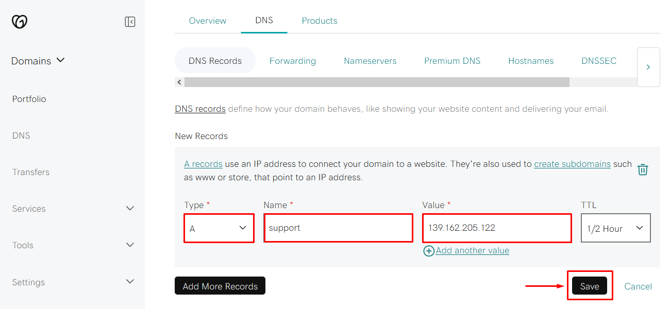Open the create subdomains link

click(x=572, y=164)
